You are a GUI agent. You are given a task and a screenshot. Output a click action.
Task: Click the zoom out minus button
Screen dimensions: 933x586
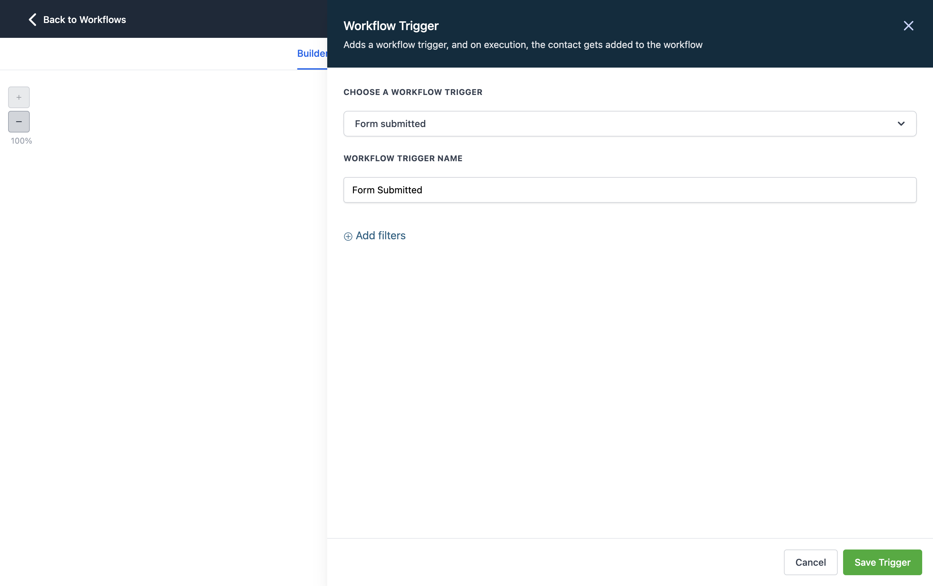(19, 122)
